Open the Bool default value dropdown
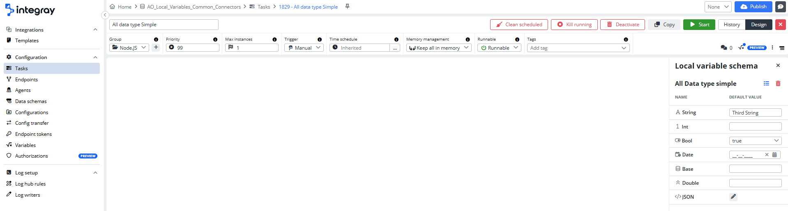 pos(755,141)
